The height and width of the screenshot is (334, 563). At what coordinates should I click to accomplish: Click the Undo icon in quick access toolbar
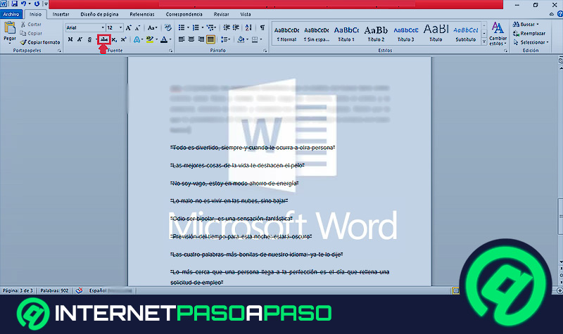coord(24,4)
